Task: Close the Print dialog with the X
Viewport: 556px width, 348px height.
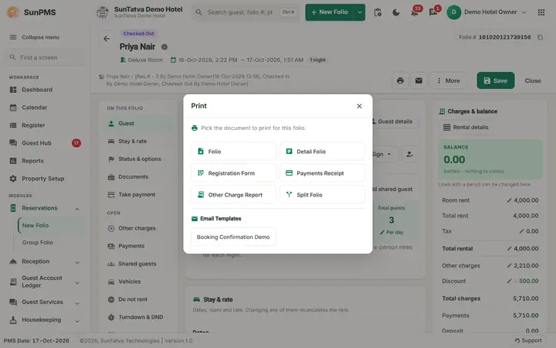Action: (359, 106)
